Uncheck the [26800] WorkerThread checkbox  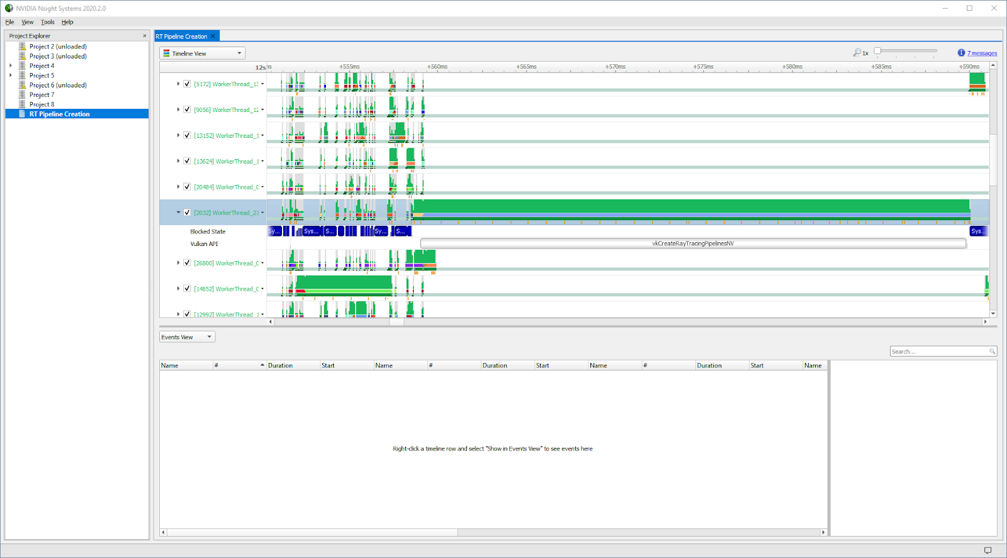[x=187, y=263]
